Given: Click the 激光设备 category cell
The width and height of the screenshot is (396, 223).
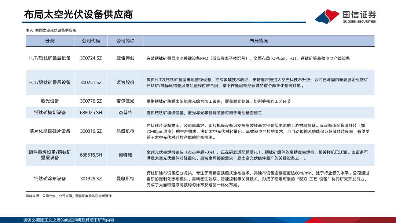Looking at the screenshot, I should pyautogui.click(x=50, y=101).
